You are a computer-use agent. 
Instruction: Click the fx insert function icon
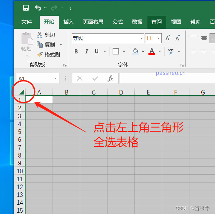pos(110,78)
